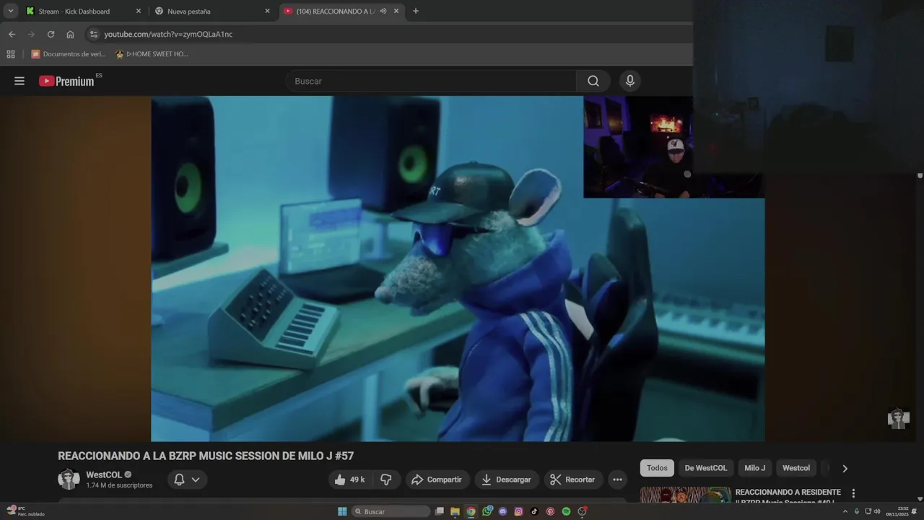This screenshot has height=520, width=924.
Task: Mute the YouTube tab via speaker icon
Action: pos(383,11)
